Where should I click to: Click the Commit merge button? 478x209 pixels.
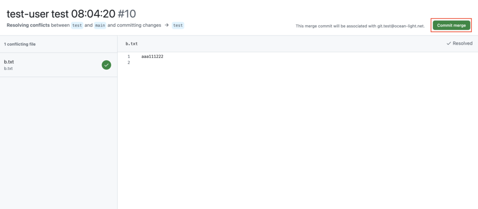451,25
